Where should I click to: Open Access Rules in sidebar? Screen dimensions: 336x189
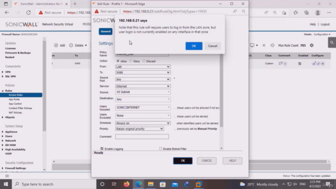pyautogui.click(x=16, y=95)
